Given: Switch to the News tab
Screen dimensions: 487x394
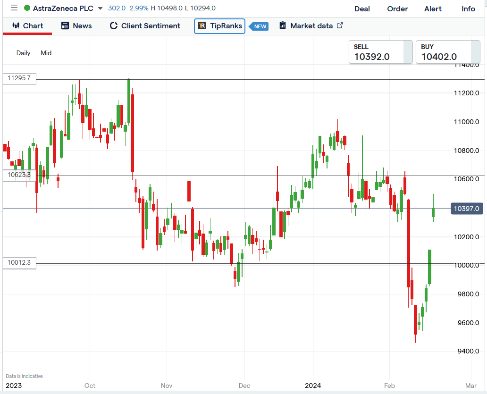Looking at the screenshot, I should (76, 26).
